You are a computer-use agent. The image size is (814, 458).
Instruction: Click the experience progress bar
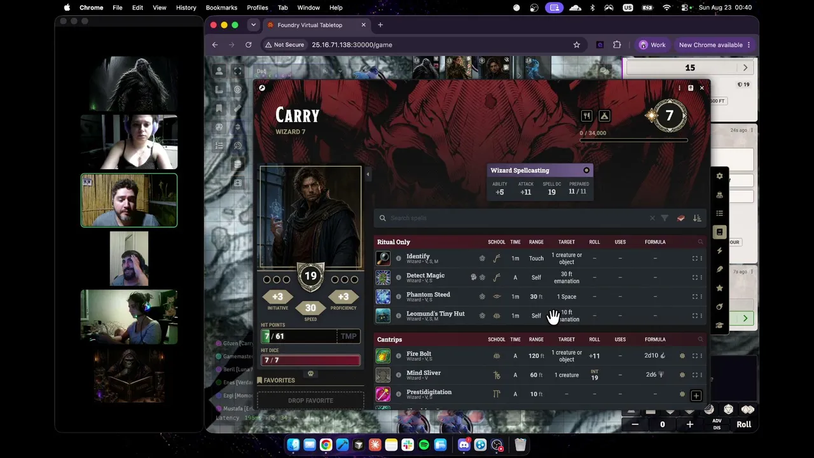pos(633,140)
